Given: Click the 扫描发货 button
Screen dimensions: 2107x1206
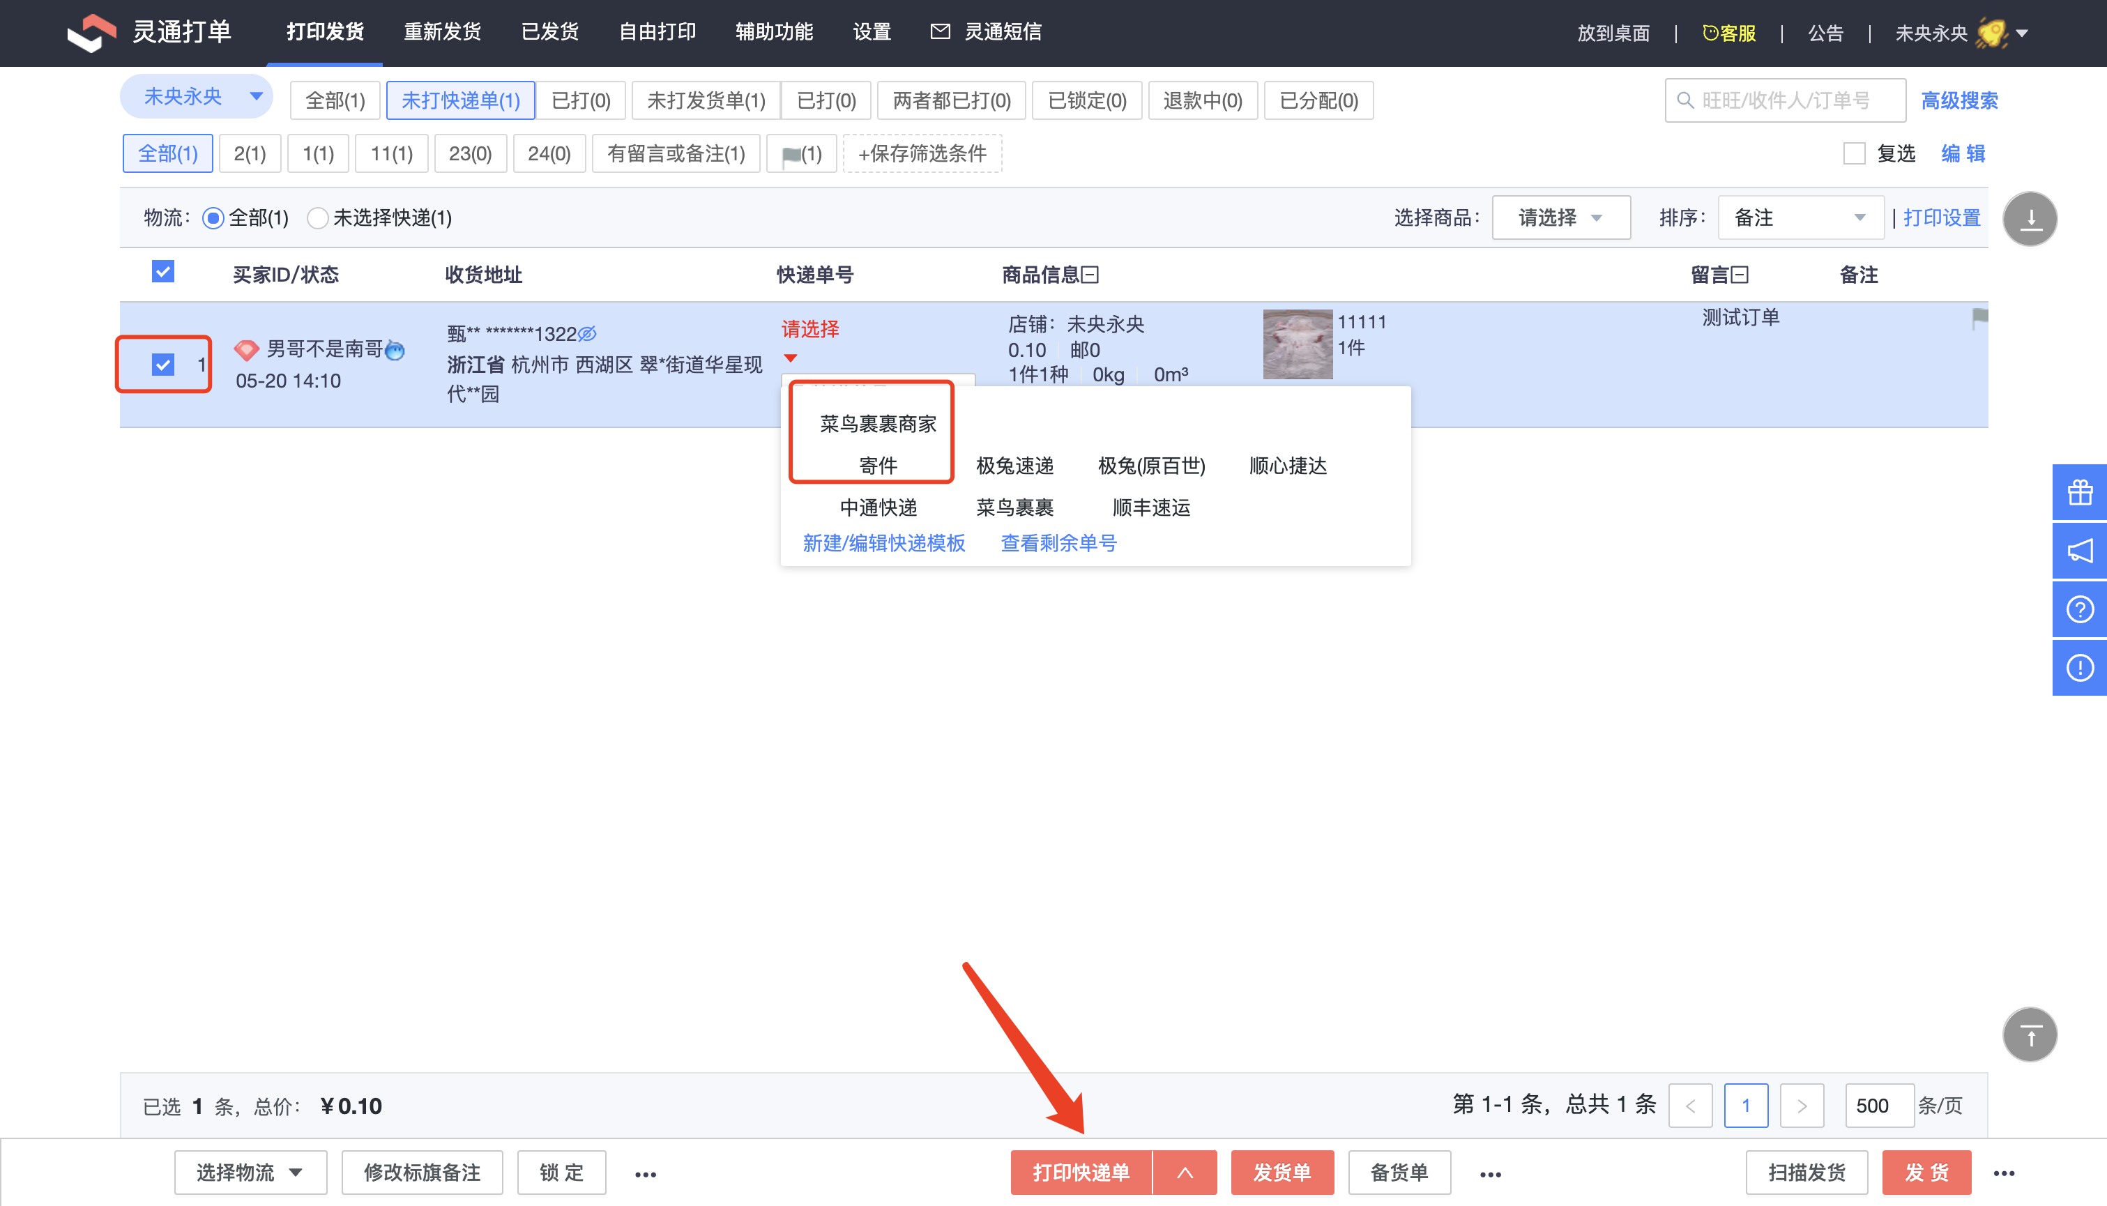Looking at the screenshot, I should [1806, 1172].
